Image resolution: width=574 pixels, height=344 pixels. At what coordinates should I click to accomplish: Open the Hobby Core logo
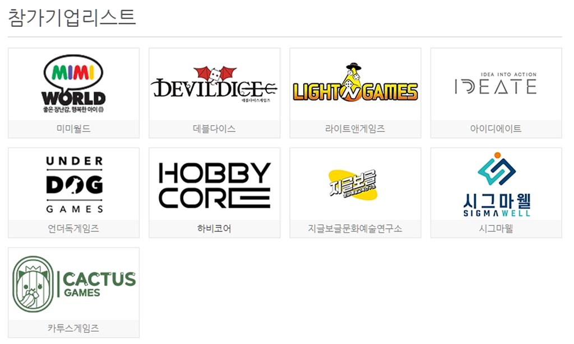coord(215,186)
